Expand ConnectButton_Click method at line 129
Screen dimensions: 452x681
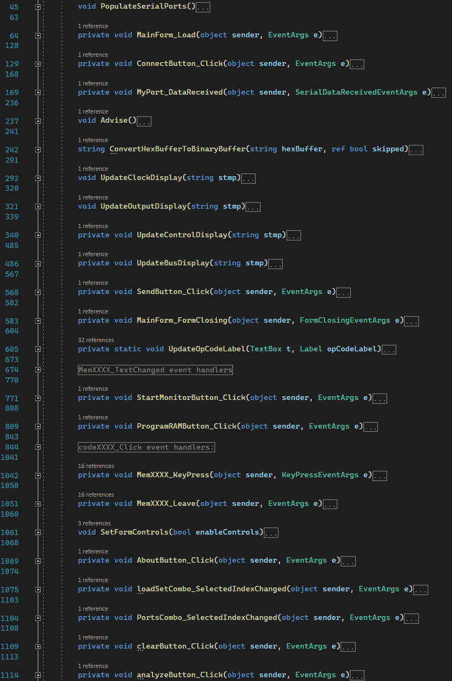click(x=38, y=64)
